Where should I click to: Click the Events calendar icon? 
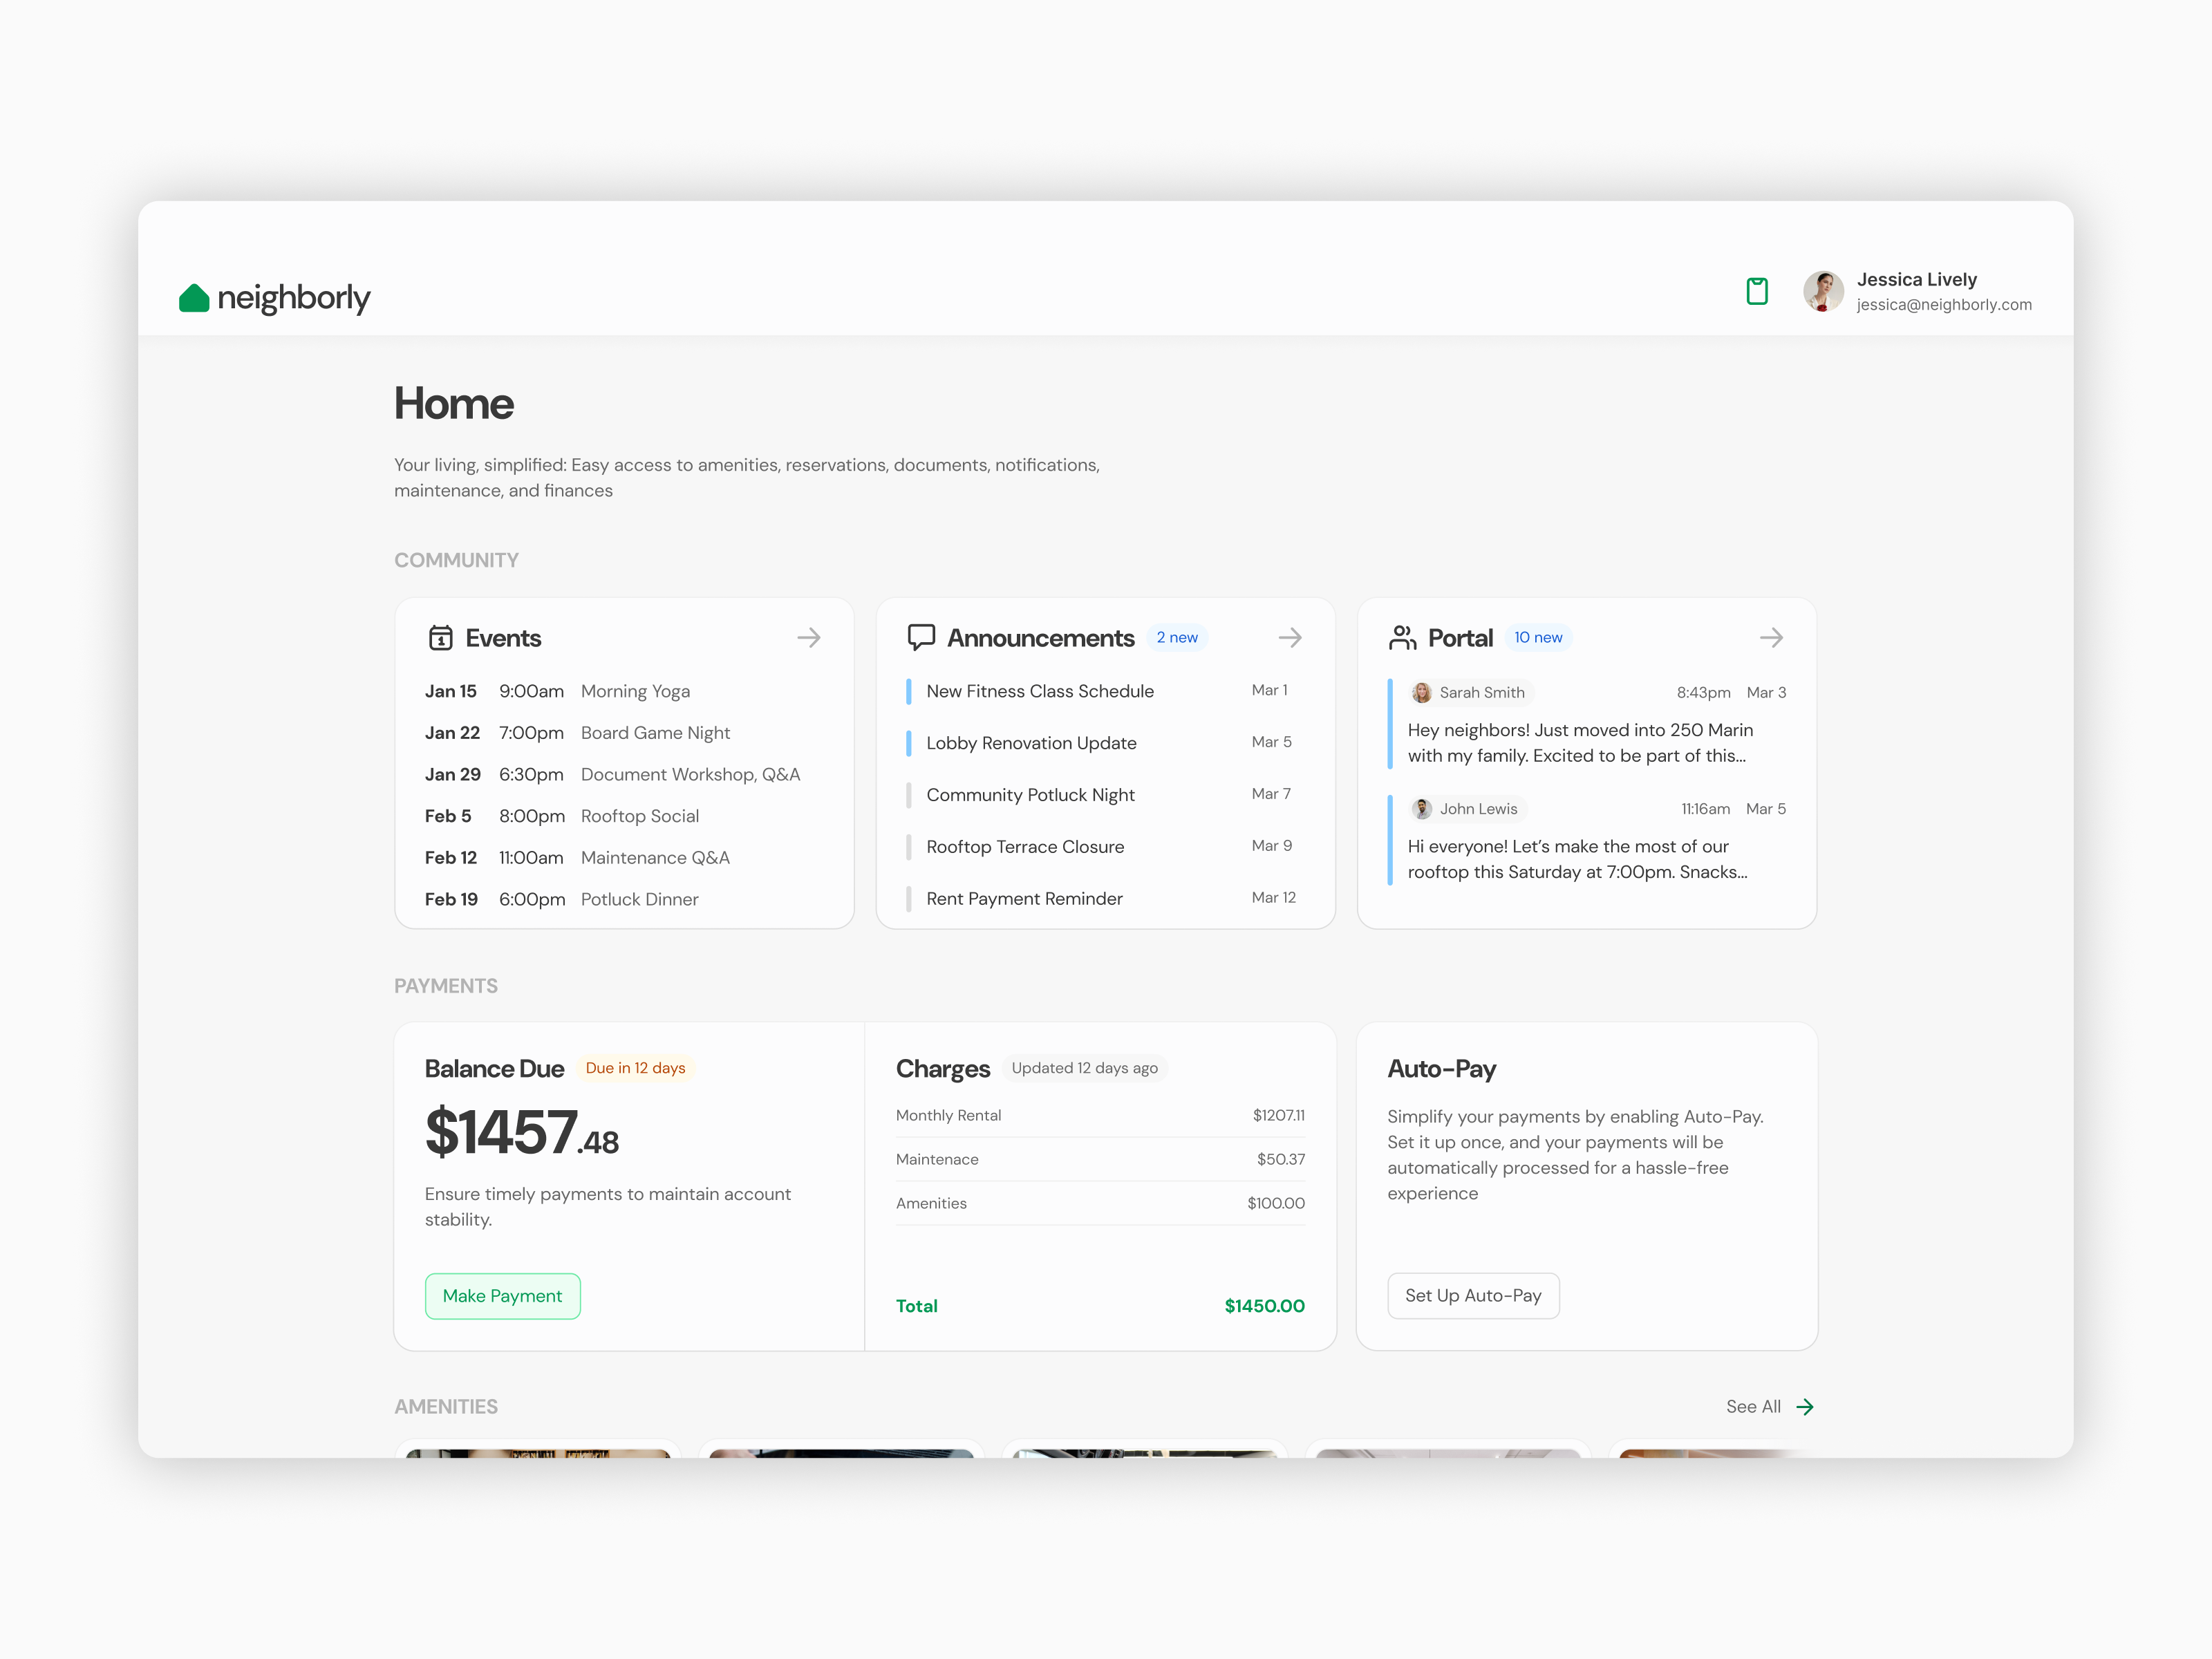pos(440,638)
